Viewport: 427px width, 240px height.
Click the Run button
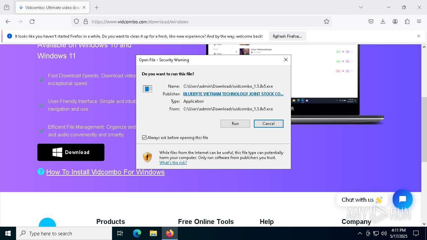(x=235, y=124)
